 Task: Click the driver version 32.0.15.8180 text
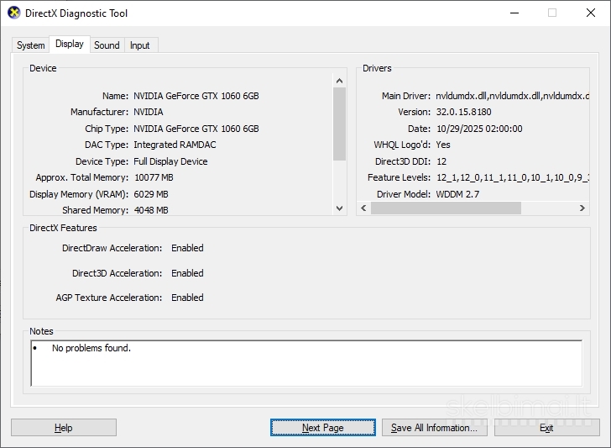(x=463, y=112)
